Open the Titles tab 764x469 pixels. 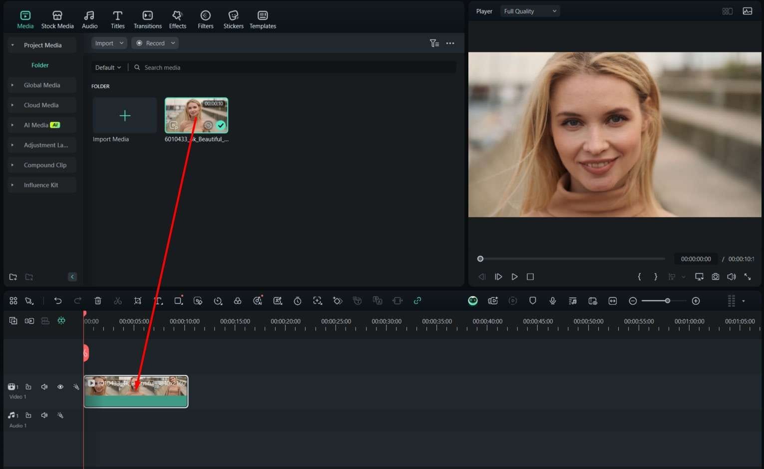click(118, 19)
